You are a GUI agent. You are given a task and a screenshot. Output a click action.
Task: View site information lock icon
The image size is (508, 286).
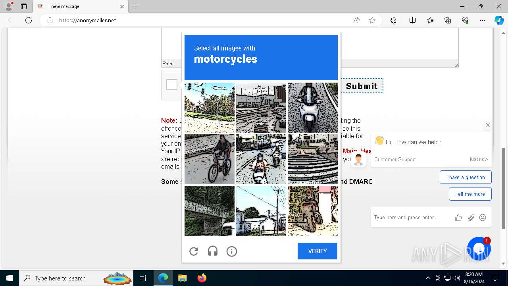[x=50, y=20]
